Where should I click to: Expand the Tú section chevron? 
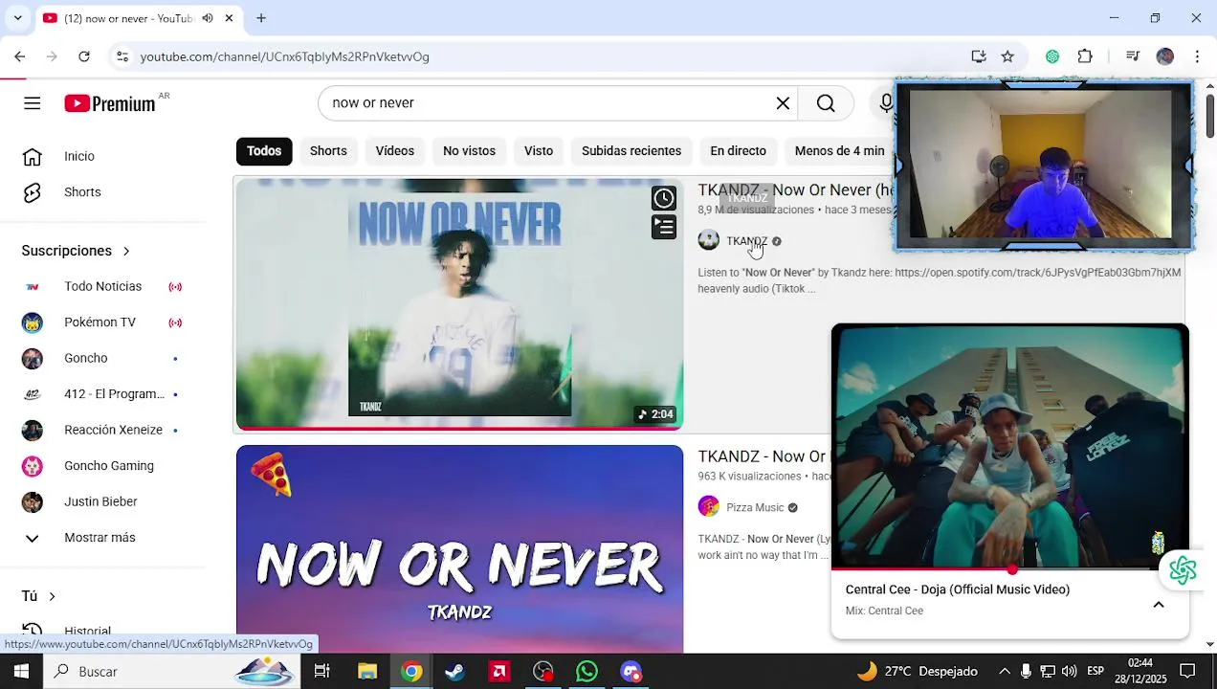pos(52,596)
